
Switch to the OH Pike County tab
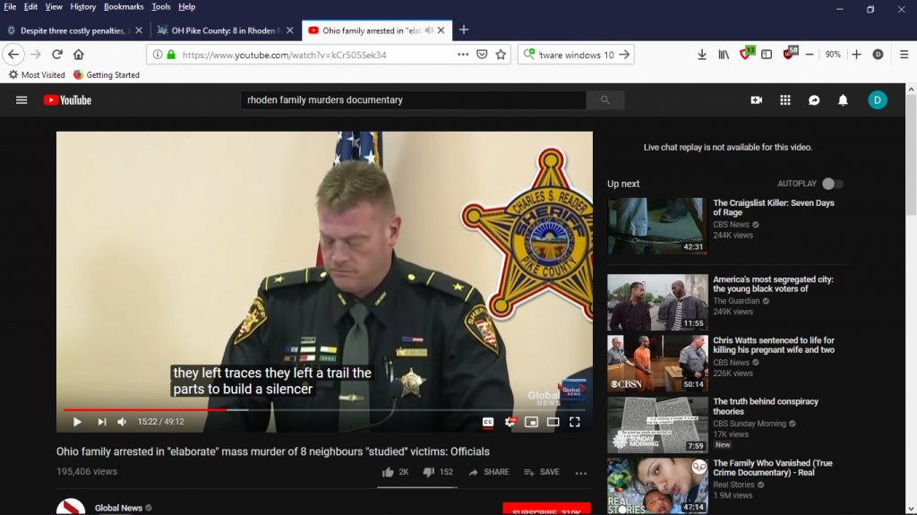(219, 30)
